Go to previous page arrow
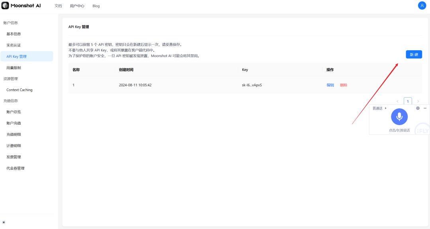Viewport: 430px width, 229px height. 397,102
